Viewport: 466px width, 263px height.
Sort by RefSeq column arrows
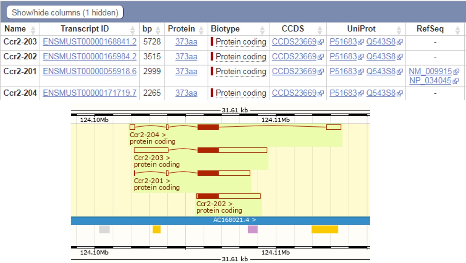(x=458, y=30)
